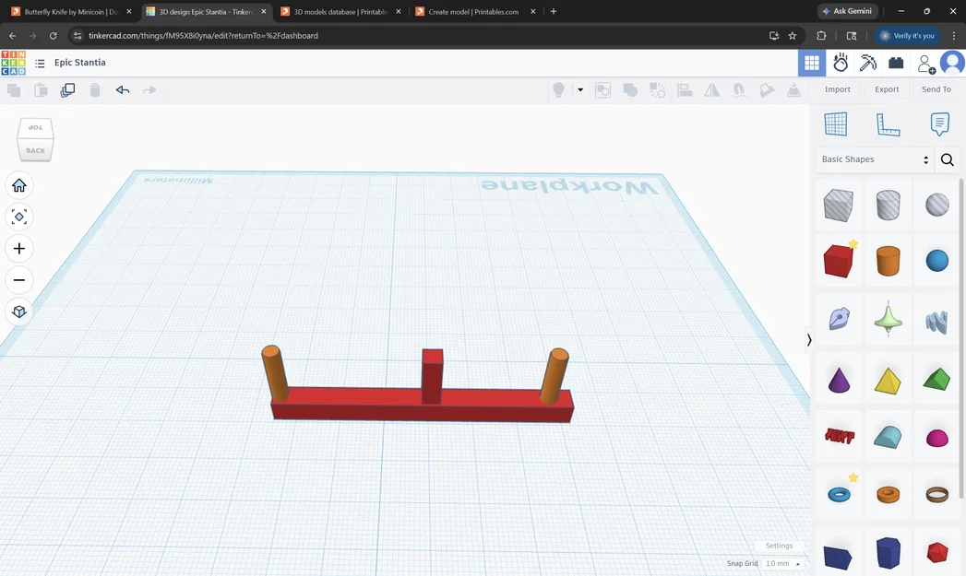Click the view cube BACK face
966x576 pixels.
[x=35, y=151]
